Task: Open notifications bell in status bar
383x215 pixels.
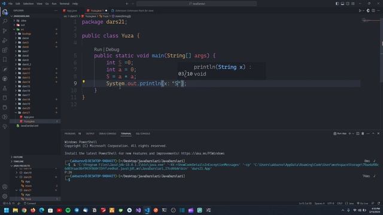Action: point(379,203)
